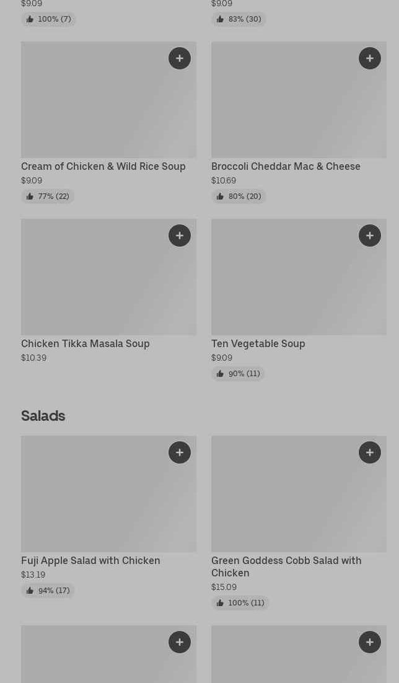Open Green Goddess Cobb Salad with Chicken title
Screen dimensions: 399x683
[x=286, y=566]
